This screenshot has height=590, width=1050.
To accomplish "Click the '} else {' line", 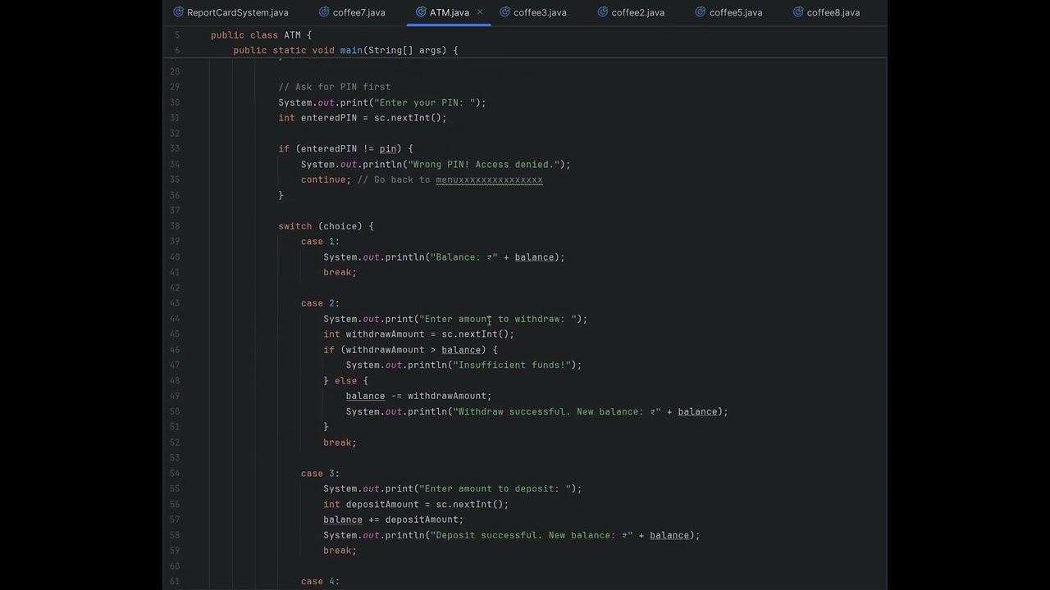I will pos(345,381).
